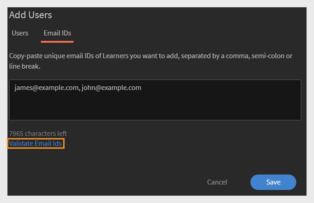Click at end of john@example.com entry

[x=142, y=88]
